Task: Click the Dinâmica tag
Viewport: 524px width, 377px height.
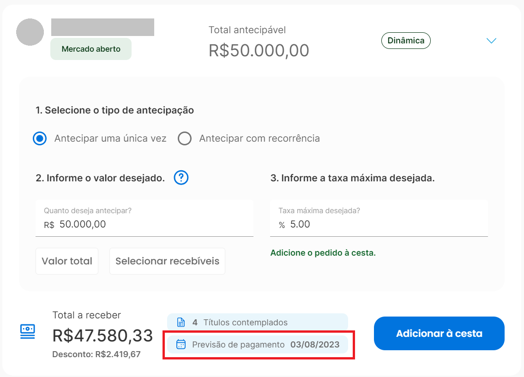Action: 406,41
